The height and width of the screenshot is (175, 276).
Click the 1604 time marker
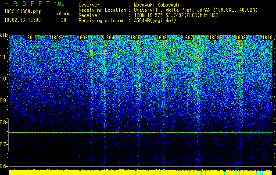[x=109, y=38]
